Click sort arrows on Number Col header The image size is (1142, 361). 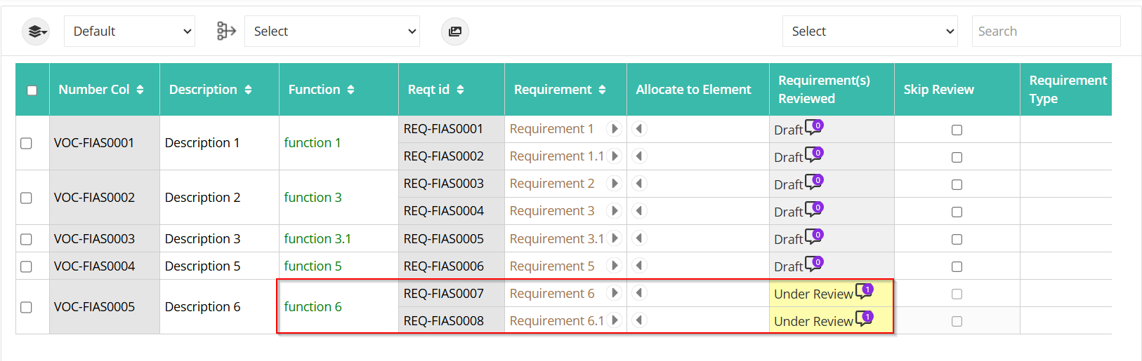tap(140, 90)
